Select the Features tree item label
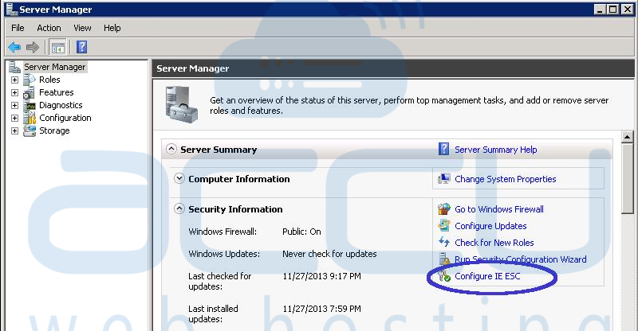 pyautogui.click(x=56, y=92)
